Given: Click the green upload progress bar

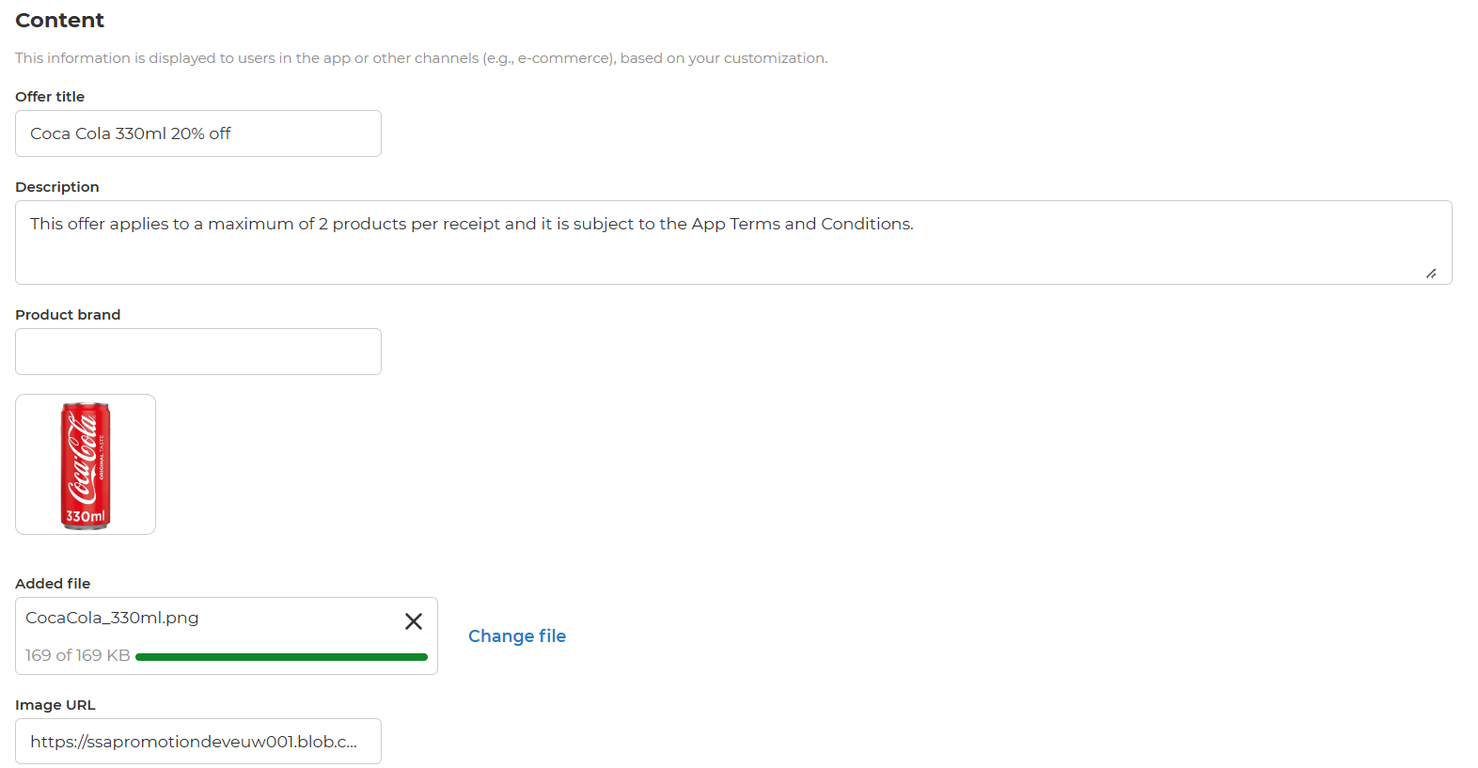Looking at the screenshot, I should pos(281,657).
